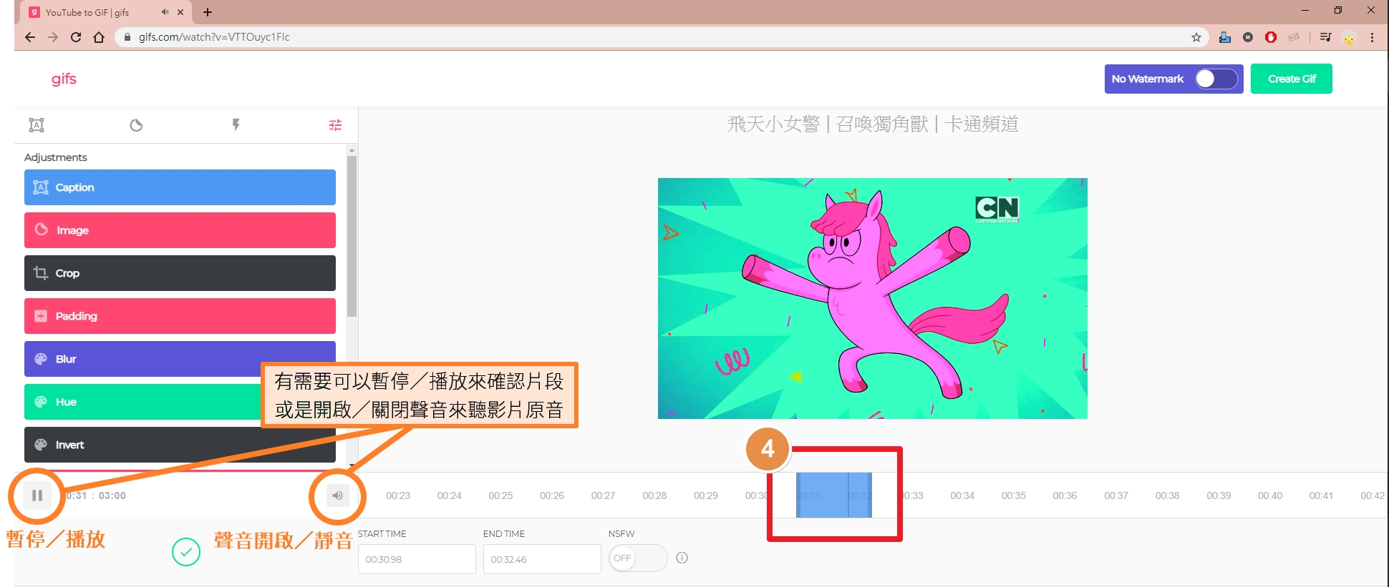The height and width of the screenshot is (587, 1389).
Task: Jump to 00:28 on the timeline
Action: pyautogui.click(x=654, y=495)
